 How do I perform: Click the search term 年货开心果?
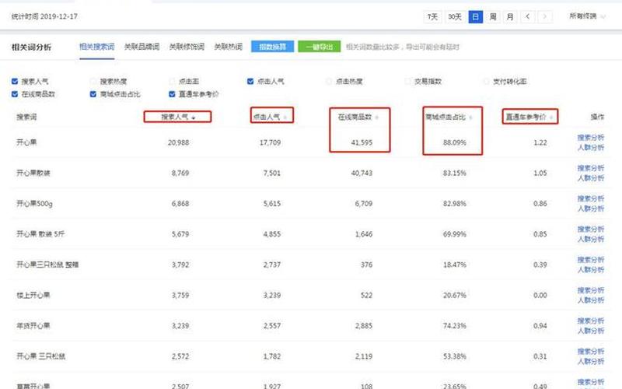33,326
